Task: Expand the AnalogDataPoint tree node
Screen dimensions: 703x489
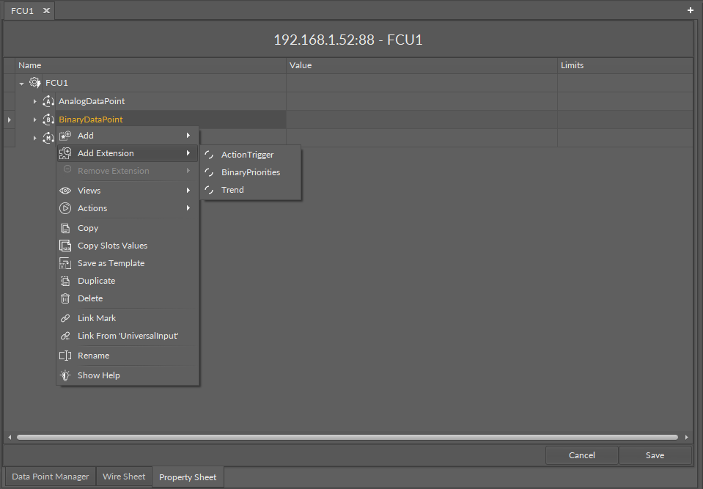Action: tap(34, 101)
